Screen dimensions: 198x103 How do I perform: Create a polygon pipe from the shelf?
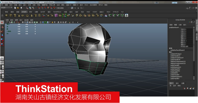(35, 15)
